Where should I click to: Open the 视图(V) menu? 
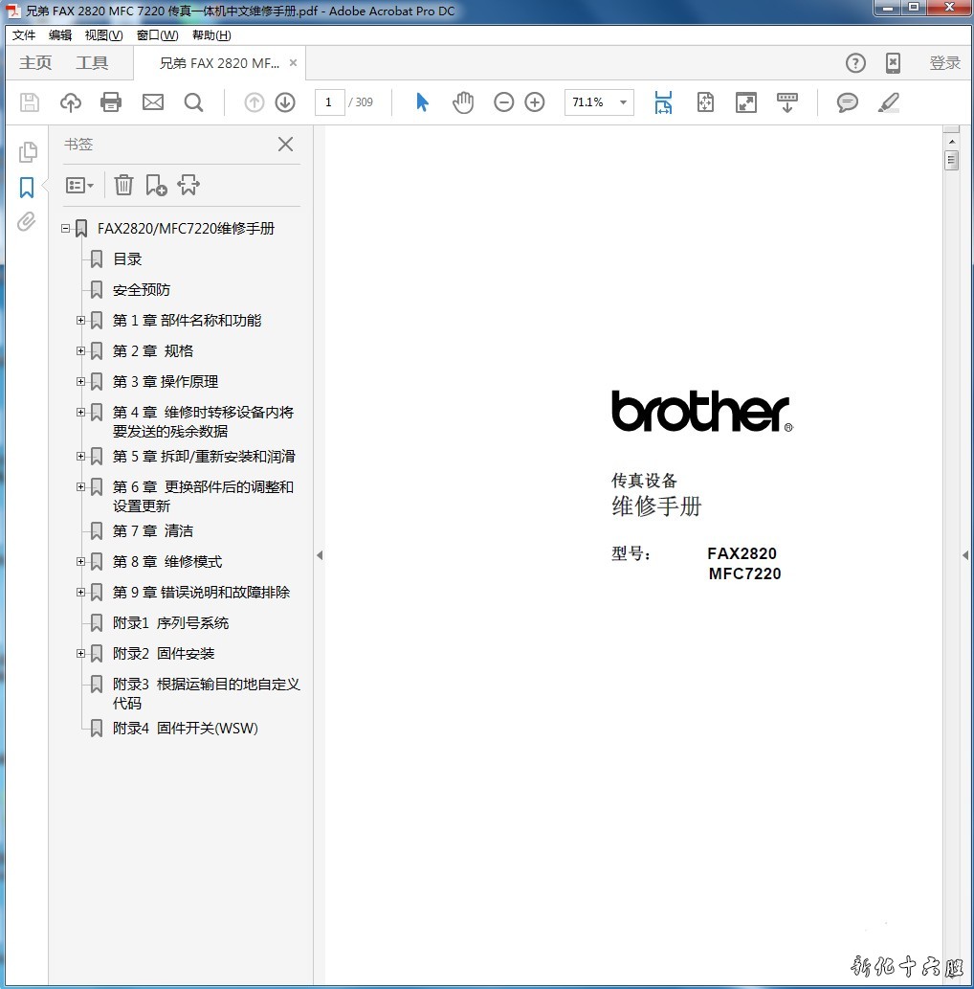click(103, 35)
